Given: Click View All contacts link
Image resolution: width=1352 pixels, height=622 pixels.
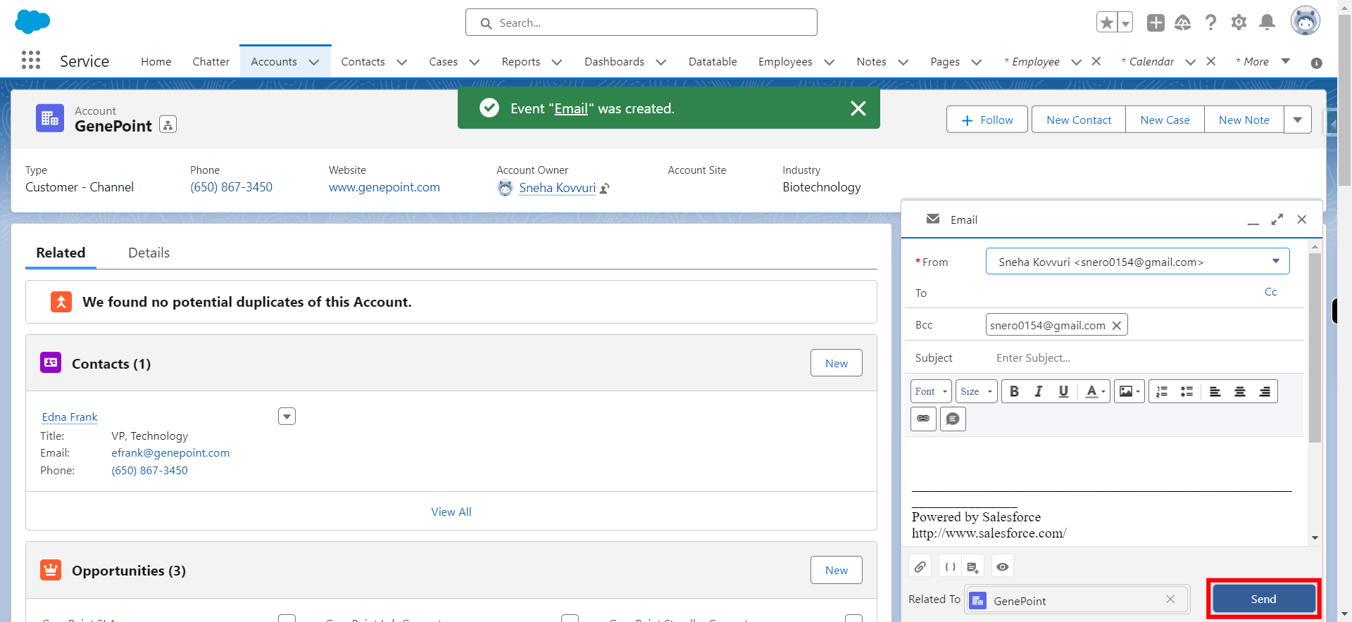Looking at the screenshot, I should coord(451,512).
